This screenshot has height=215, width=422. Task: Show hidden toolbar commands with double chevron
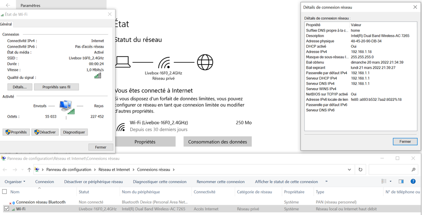[326, 182]
